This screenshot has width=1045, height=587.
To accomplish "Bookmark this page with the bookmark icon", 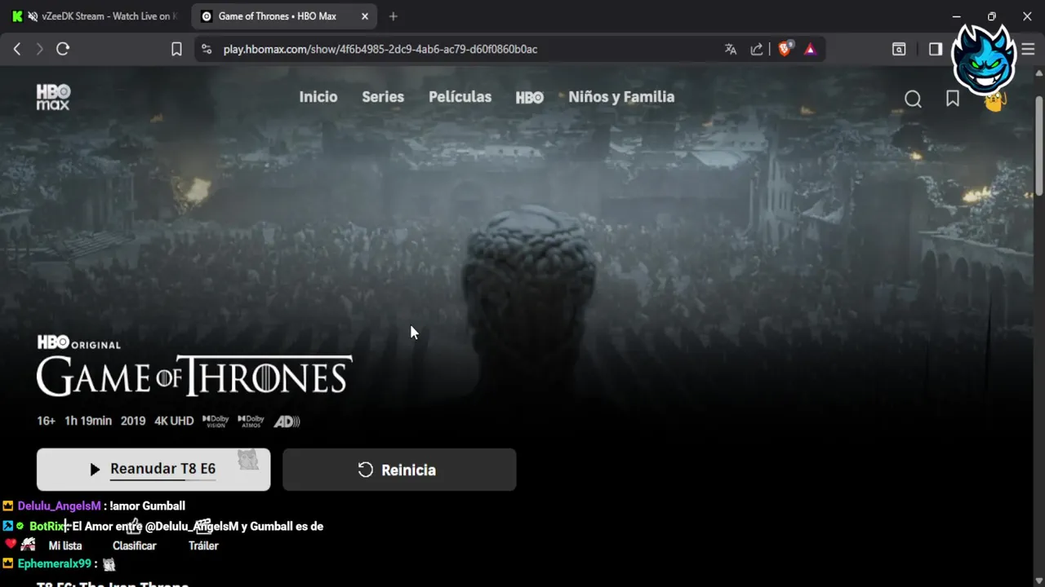I will tap(176, 49).
